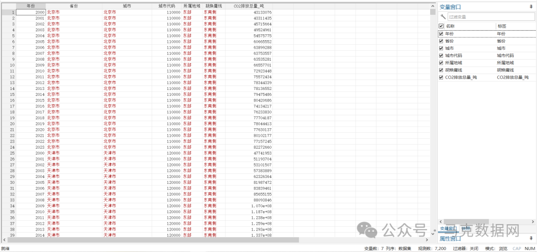This screenshot has height=252, width=537.
Task: Click the 城市代码 cell 120000 in row 30
Action: [167, 182]
